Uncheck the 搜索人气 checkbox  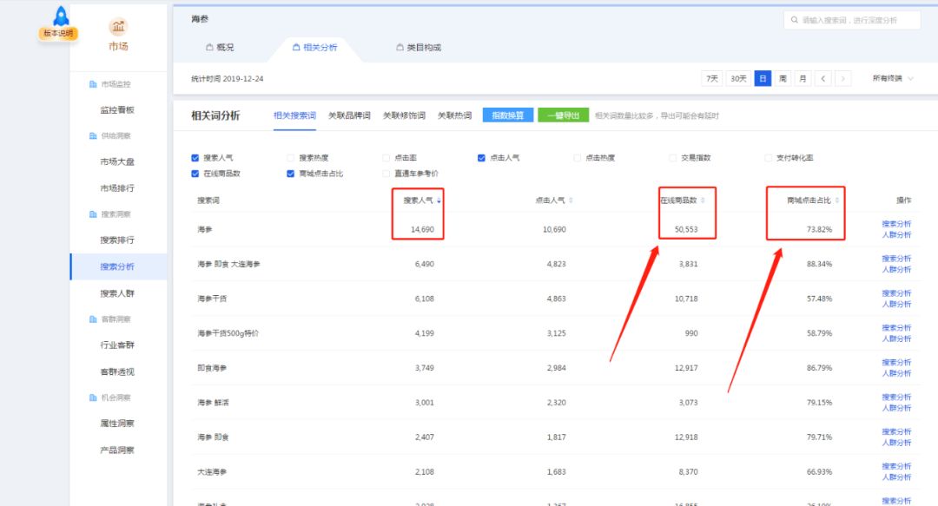tap(195, 158)
